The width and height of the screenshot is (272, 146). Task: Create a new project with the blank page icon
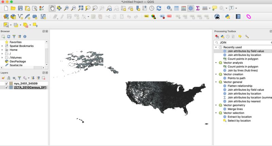click(x=6, y=8)
